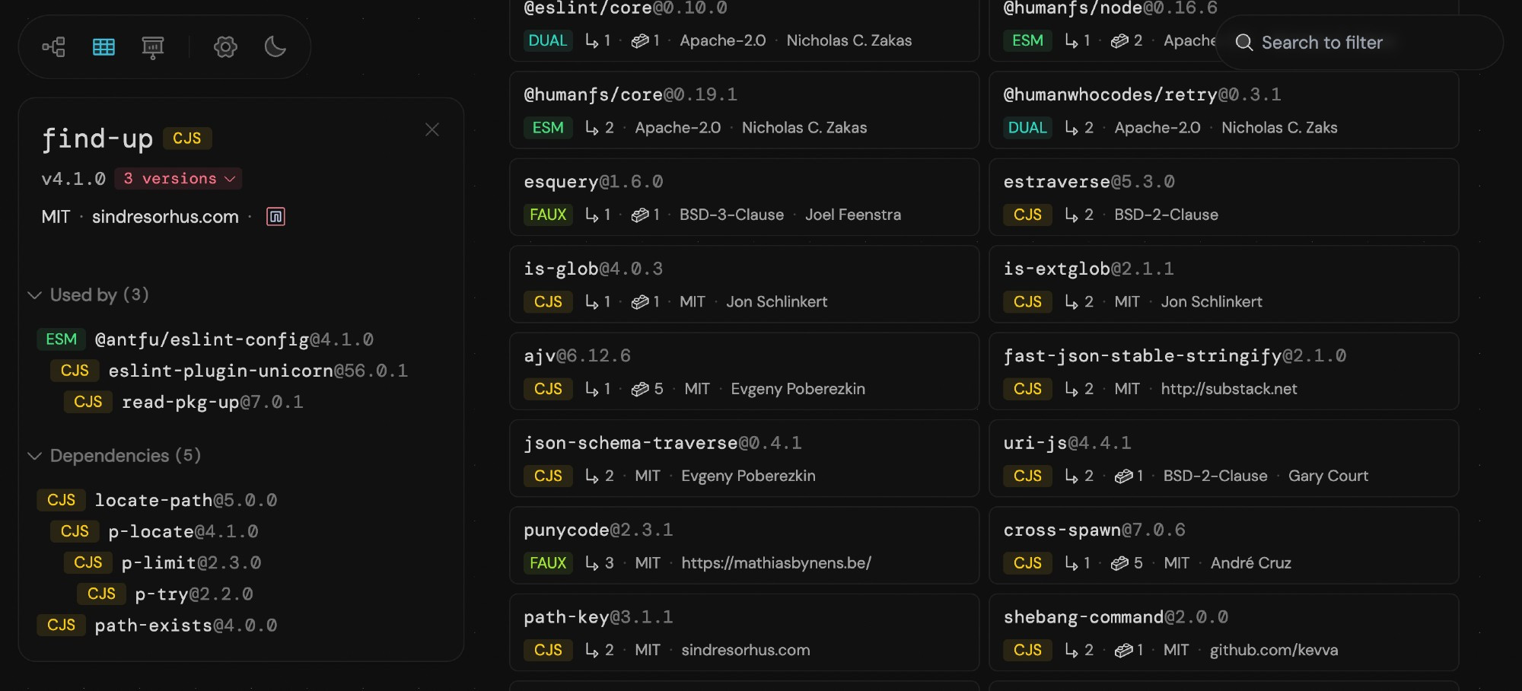Click FAUX badge on esquery card
This screenshot has width=1522, height=691.
coord(548,215)
